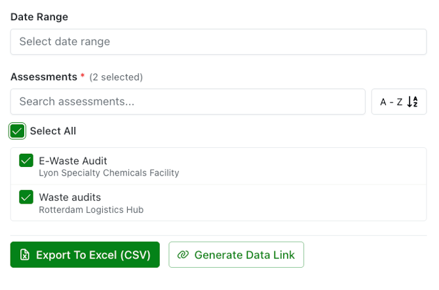
Task: Click the Select All label text
Action: [x=53, y=131]
